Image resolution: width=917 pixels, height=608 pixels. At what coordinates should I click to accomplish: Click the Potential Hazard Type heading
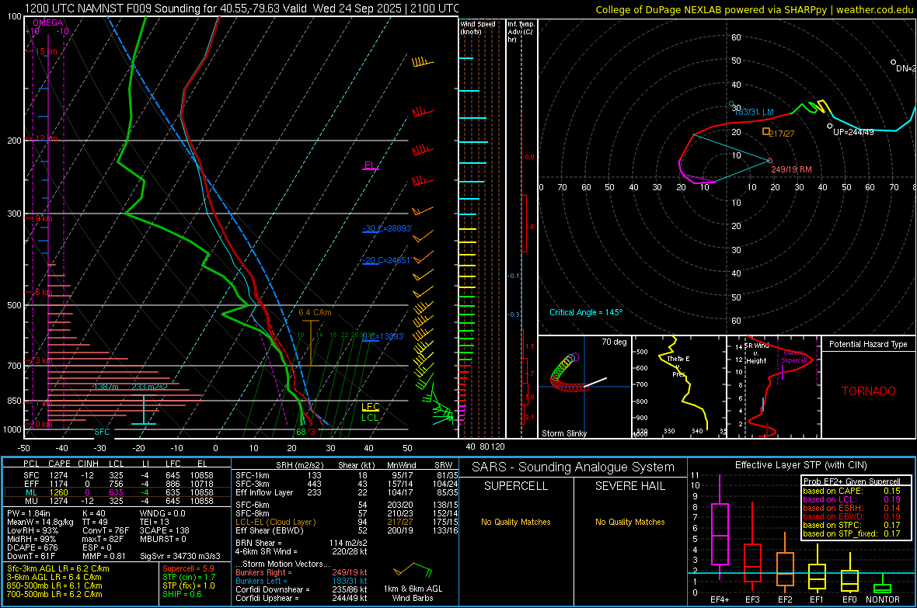(x=868, y=344)
